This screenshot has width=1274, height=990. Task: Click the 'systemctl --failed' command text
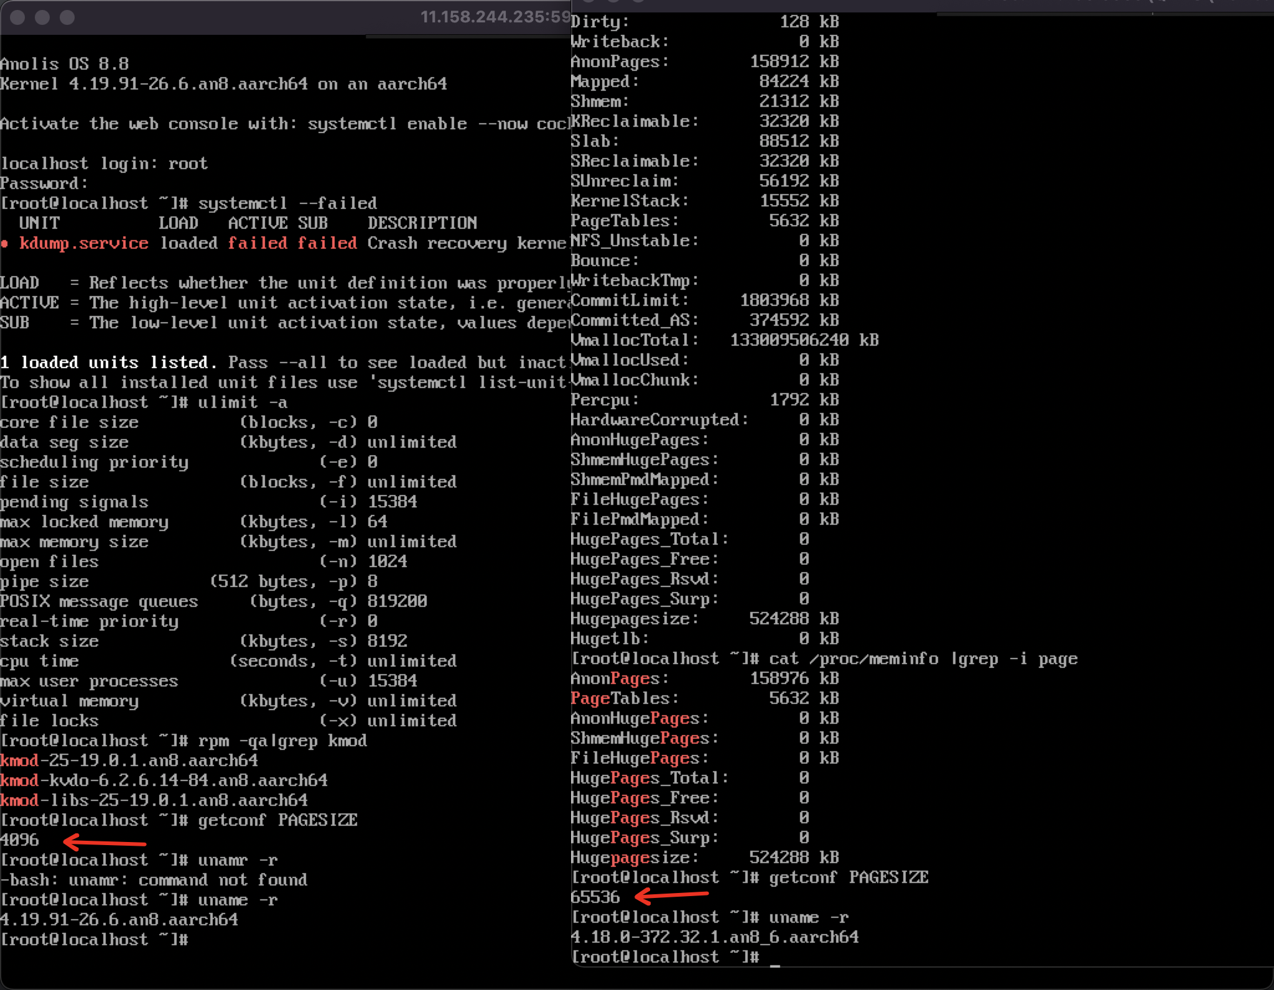(287, 203)
